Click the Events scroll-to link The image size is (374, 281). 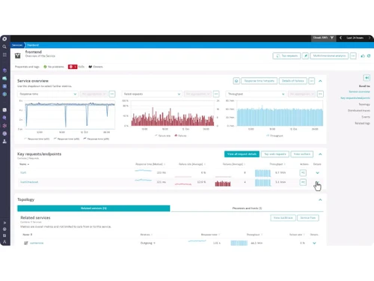click(x=366, y=117)
